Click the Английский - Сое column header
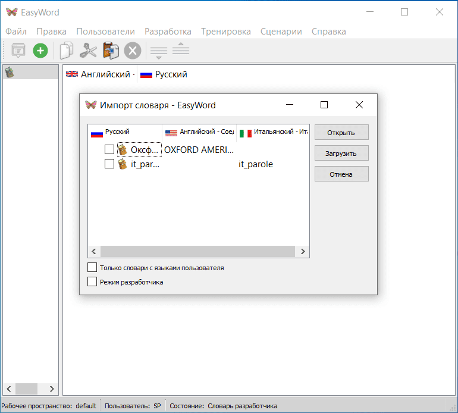This screenshot has height=413, width=458. [199, 132]
